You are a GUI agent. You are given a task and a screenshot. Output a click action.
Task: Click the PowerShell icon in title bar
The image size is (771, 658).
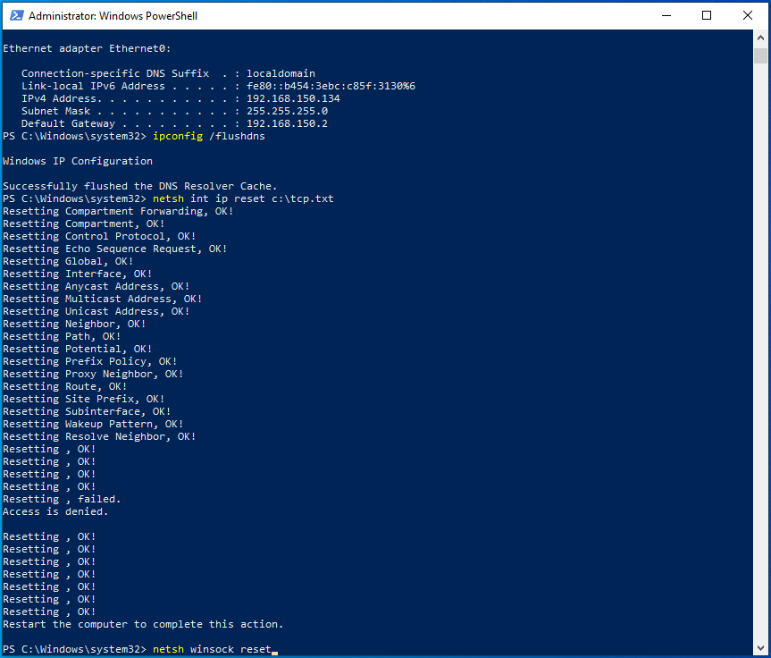pyautogui.click(x=15, y=15)
